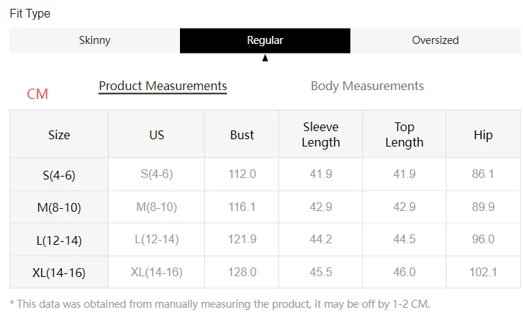Click the Hip column header

point(483,135)
